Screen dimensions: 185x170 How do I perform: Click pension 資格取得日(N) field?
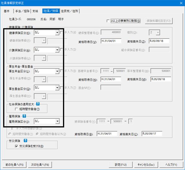[x=111, y=79]
